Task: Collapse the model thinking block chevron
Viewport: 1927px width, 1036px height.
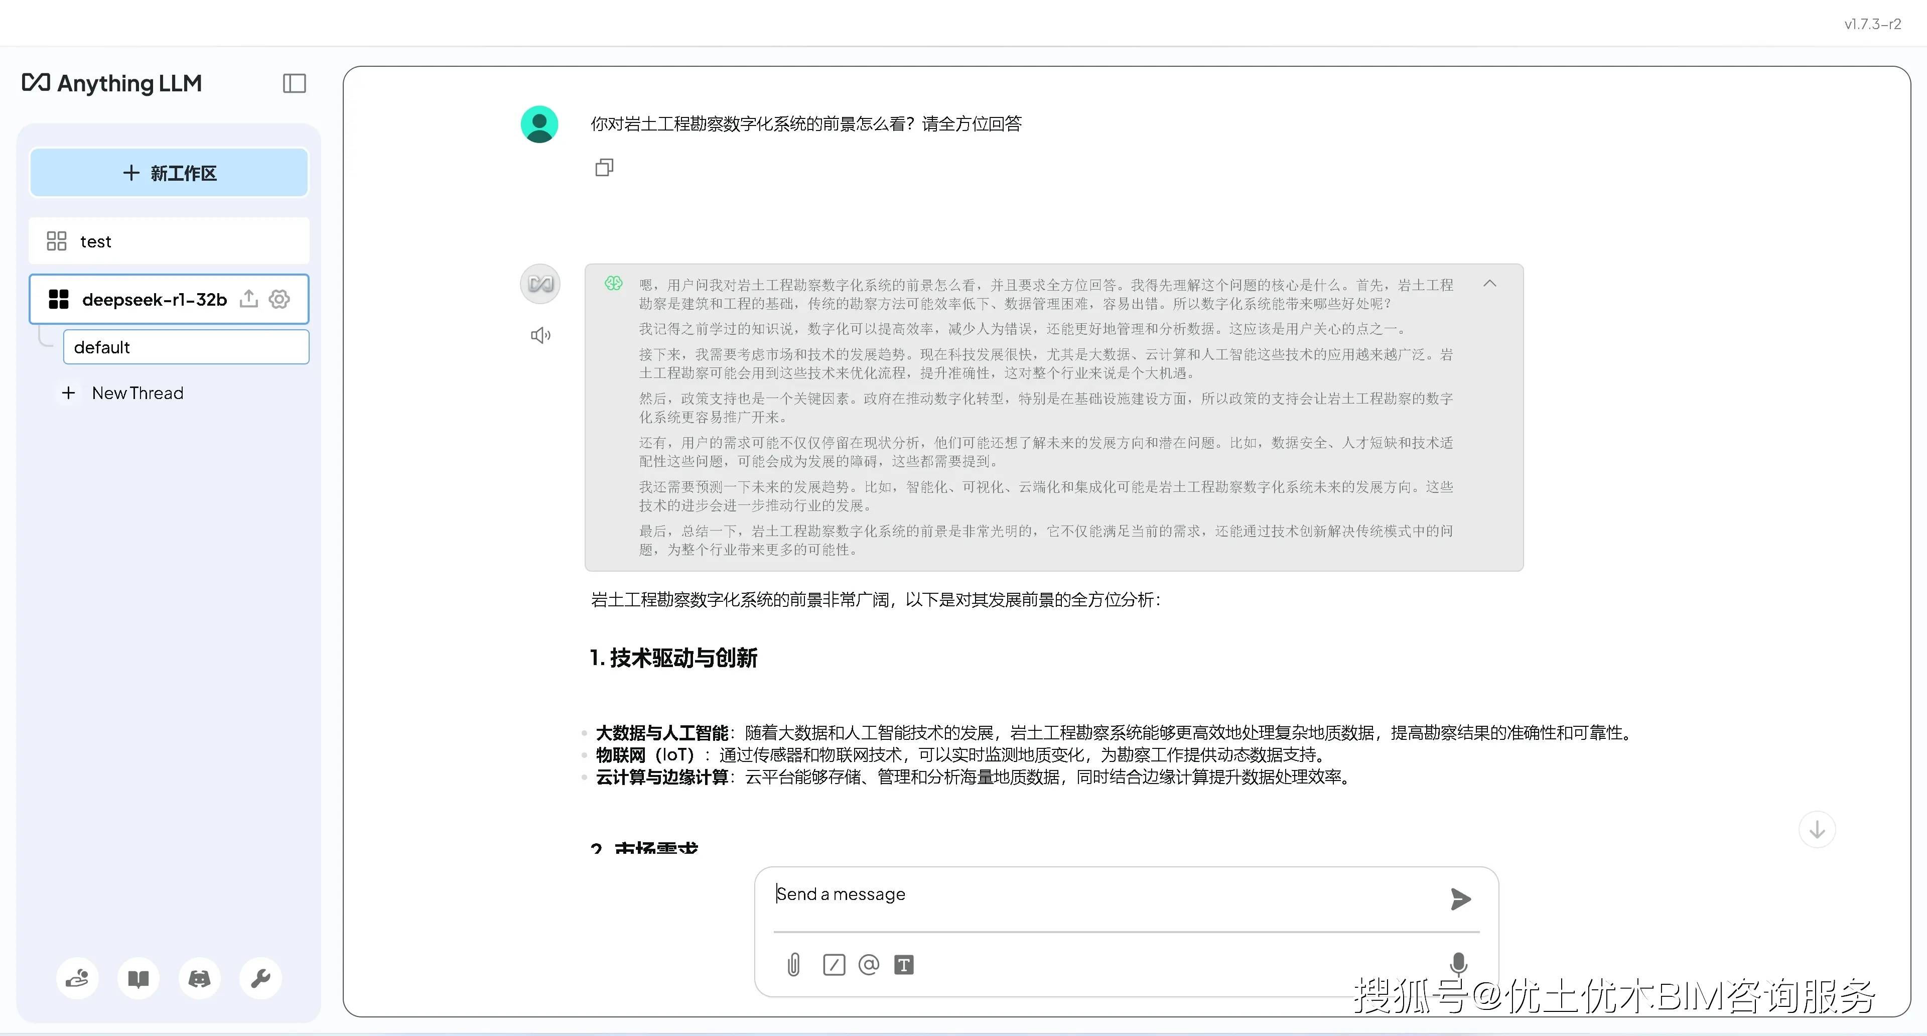Action: click(1489, 284)
